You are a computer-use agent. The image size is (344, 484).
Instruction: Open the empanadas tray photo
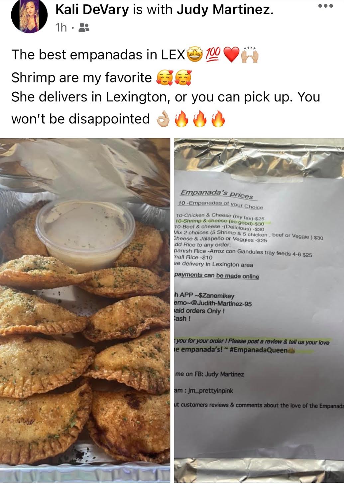pos(85,310)
